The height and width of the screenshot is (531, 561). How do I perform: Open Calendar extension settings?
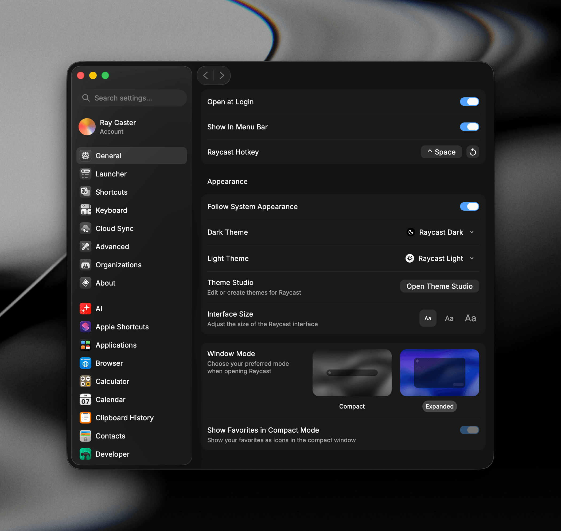(131, 399)
